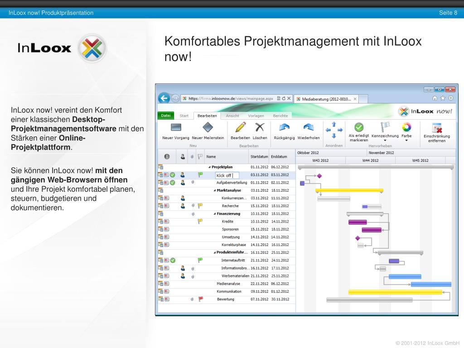Click Als erledigt markieren checkmark icon
Image resolution: width=464 pixels, height=348 pixels.
point(359,127)
